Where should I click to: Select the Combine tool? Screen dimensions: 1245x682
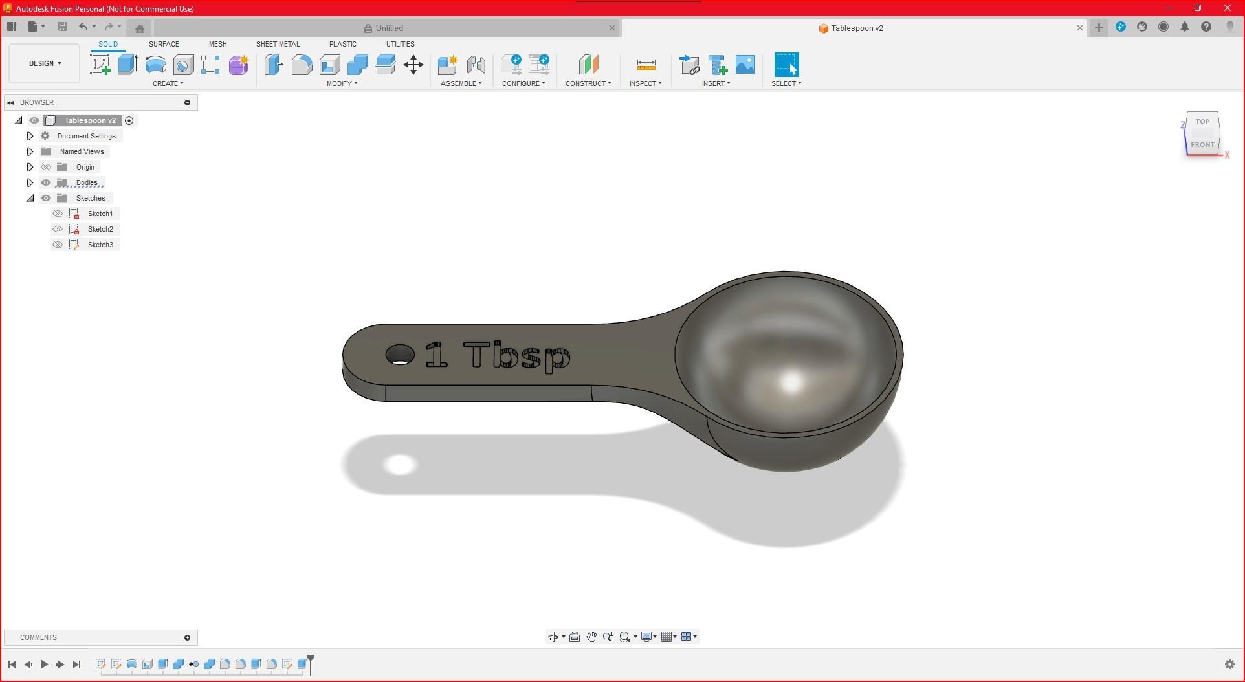coord(357,65)
